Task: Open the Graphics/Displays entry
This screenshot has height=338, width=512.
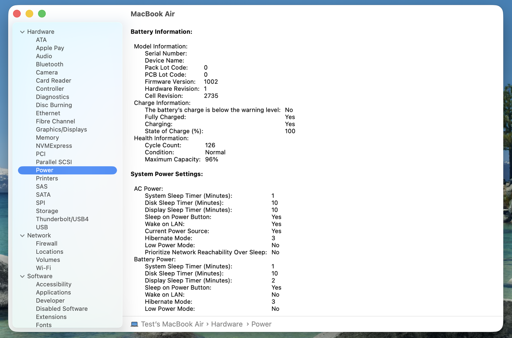Action: (61, 129)
